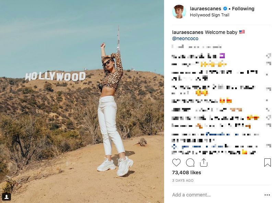Open the comment speech bubble icon
This screenshot has width=277, height=203.
190,163
